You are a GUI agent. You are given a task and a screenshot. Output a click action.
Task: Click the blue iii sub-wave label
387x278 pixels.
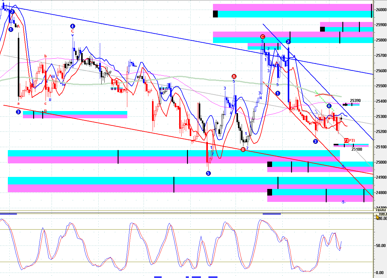[53, 77]
